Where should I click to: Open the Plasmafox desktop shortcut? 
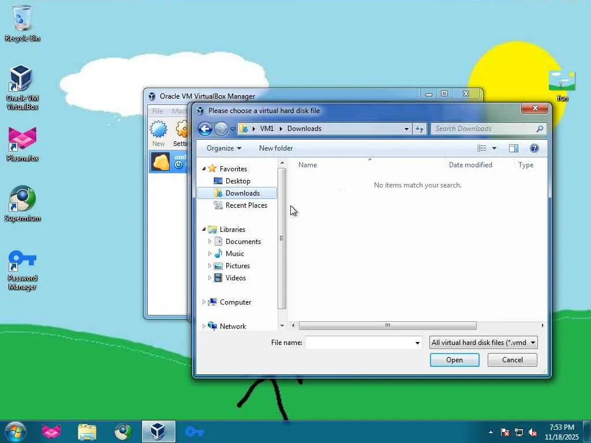tap(23, 144)
